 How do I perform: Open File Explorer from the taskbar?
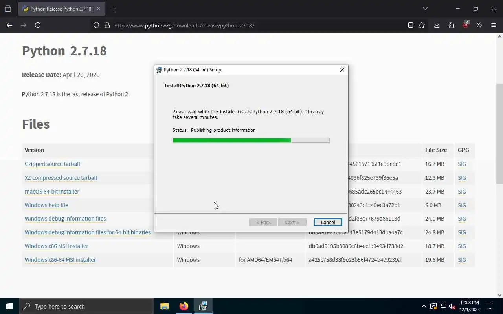tap(165, 306)
